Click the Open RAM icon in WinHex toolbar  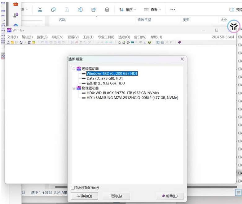[x=128, y=42]
